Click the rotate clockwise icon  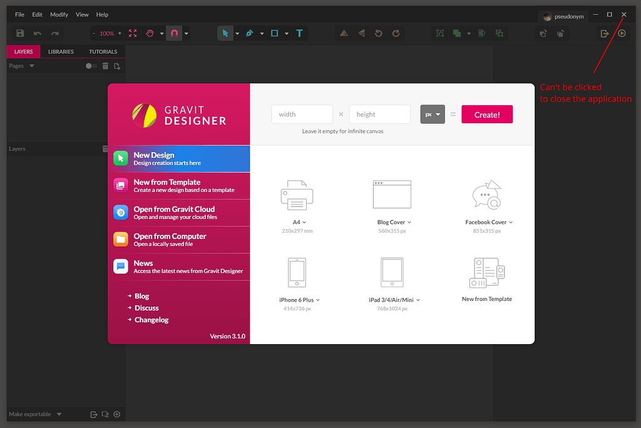[396, 33]
